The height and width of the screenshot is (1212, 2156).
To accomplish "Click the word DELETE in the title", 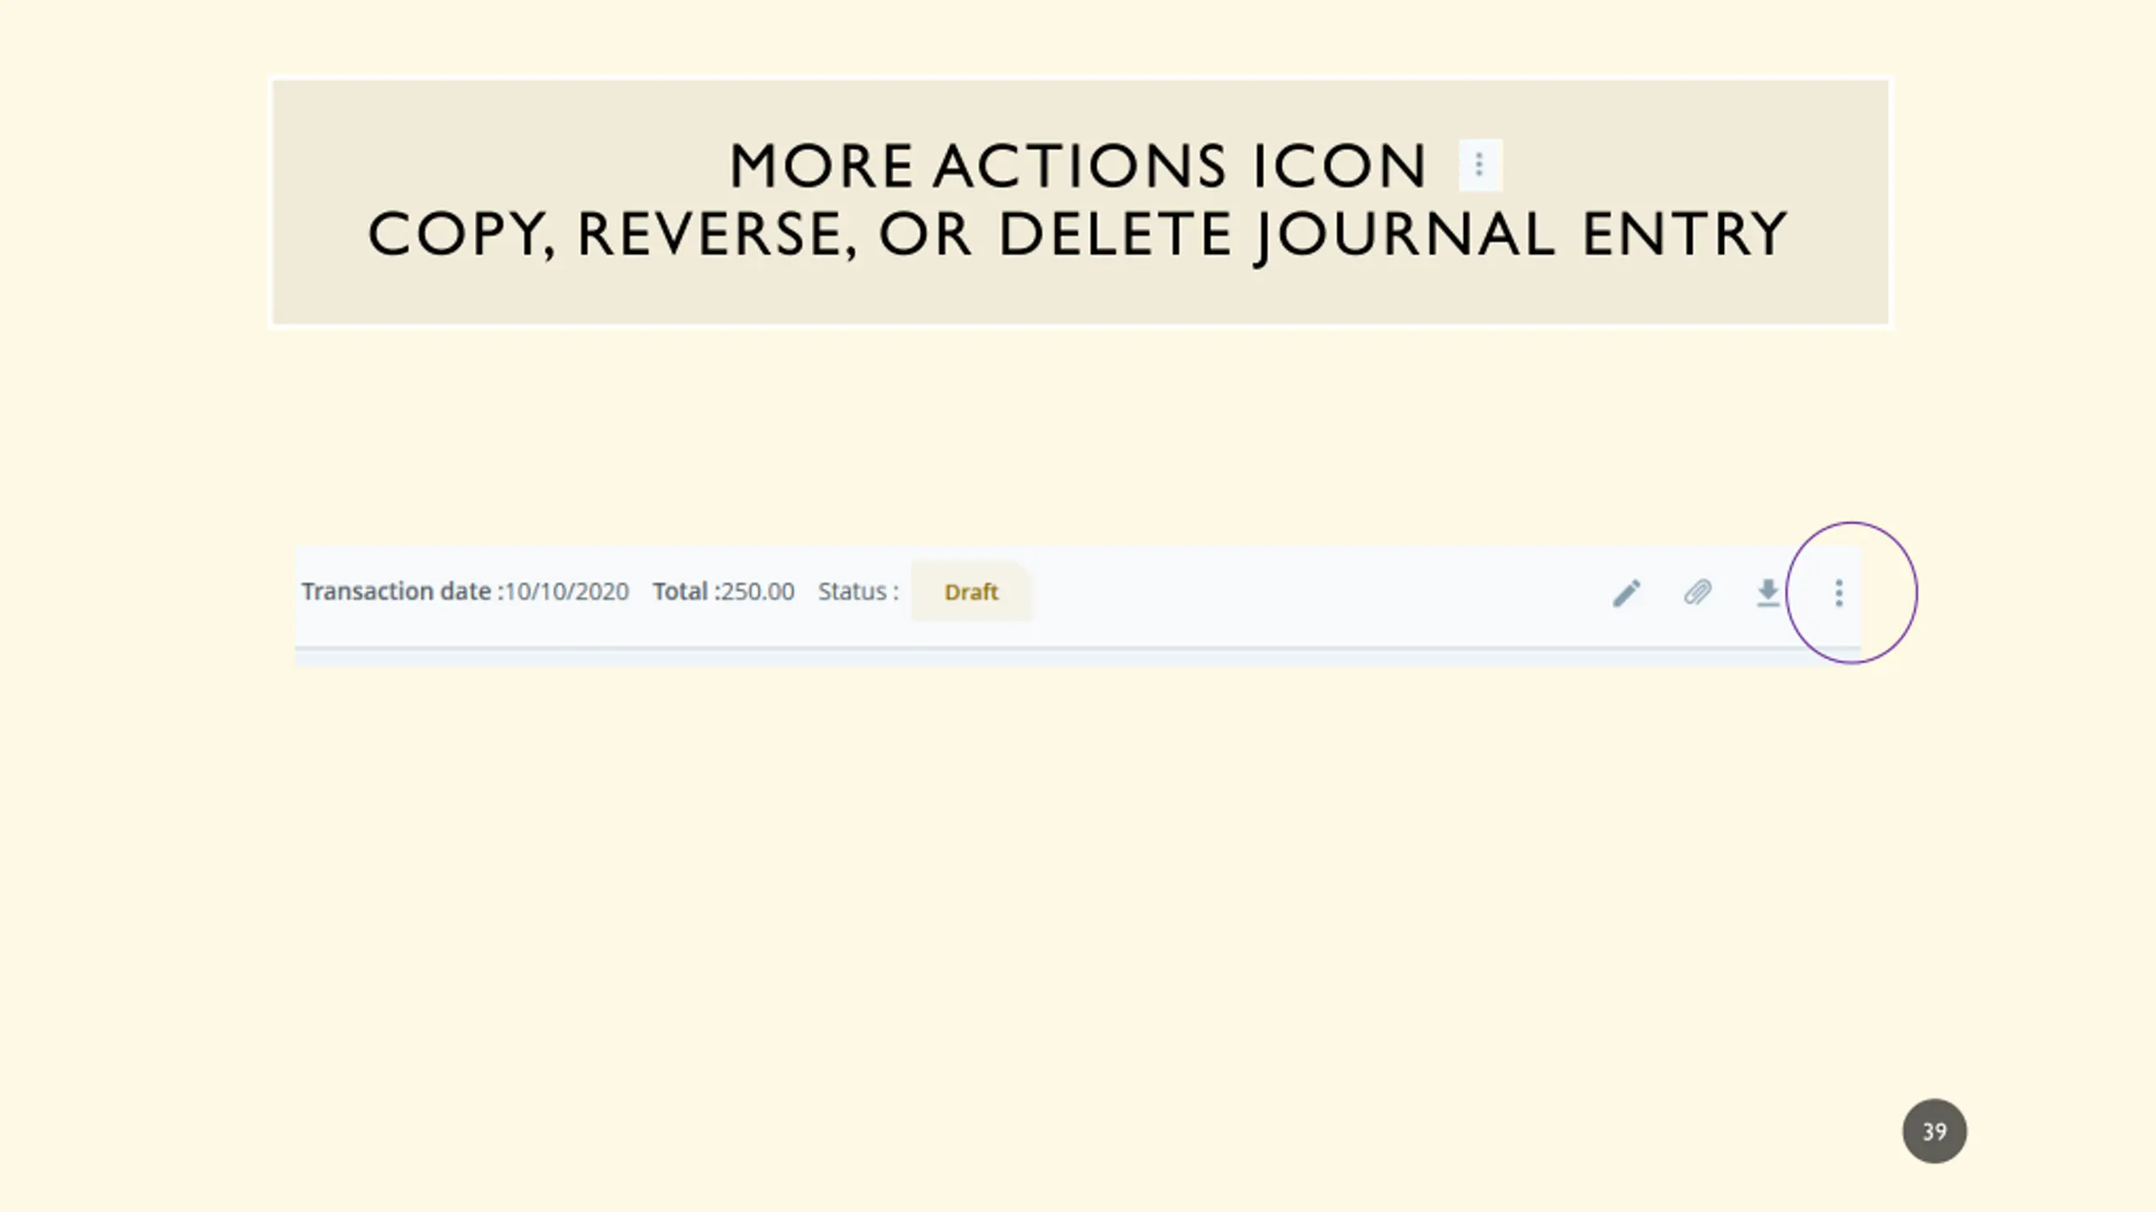I will point(1115,234).
